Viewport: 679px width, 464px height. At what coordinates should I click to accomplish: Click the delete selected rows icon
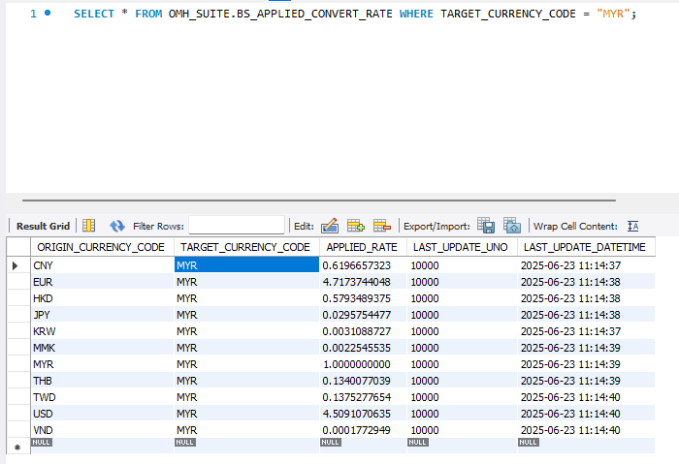(381, 226)
